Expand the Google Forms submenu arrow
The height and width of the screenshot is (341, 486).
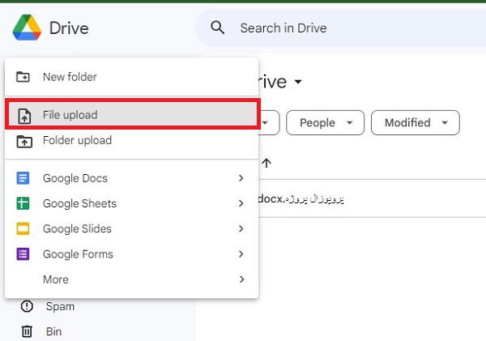[241, 254]
